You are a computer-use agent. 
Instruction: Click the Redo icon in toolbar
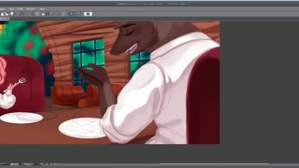point(27,14)
